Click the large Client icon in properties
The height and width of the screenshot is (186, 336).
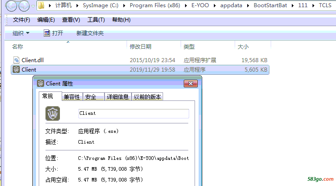pyautogui.click(x=53, y=113)
